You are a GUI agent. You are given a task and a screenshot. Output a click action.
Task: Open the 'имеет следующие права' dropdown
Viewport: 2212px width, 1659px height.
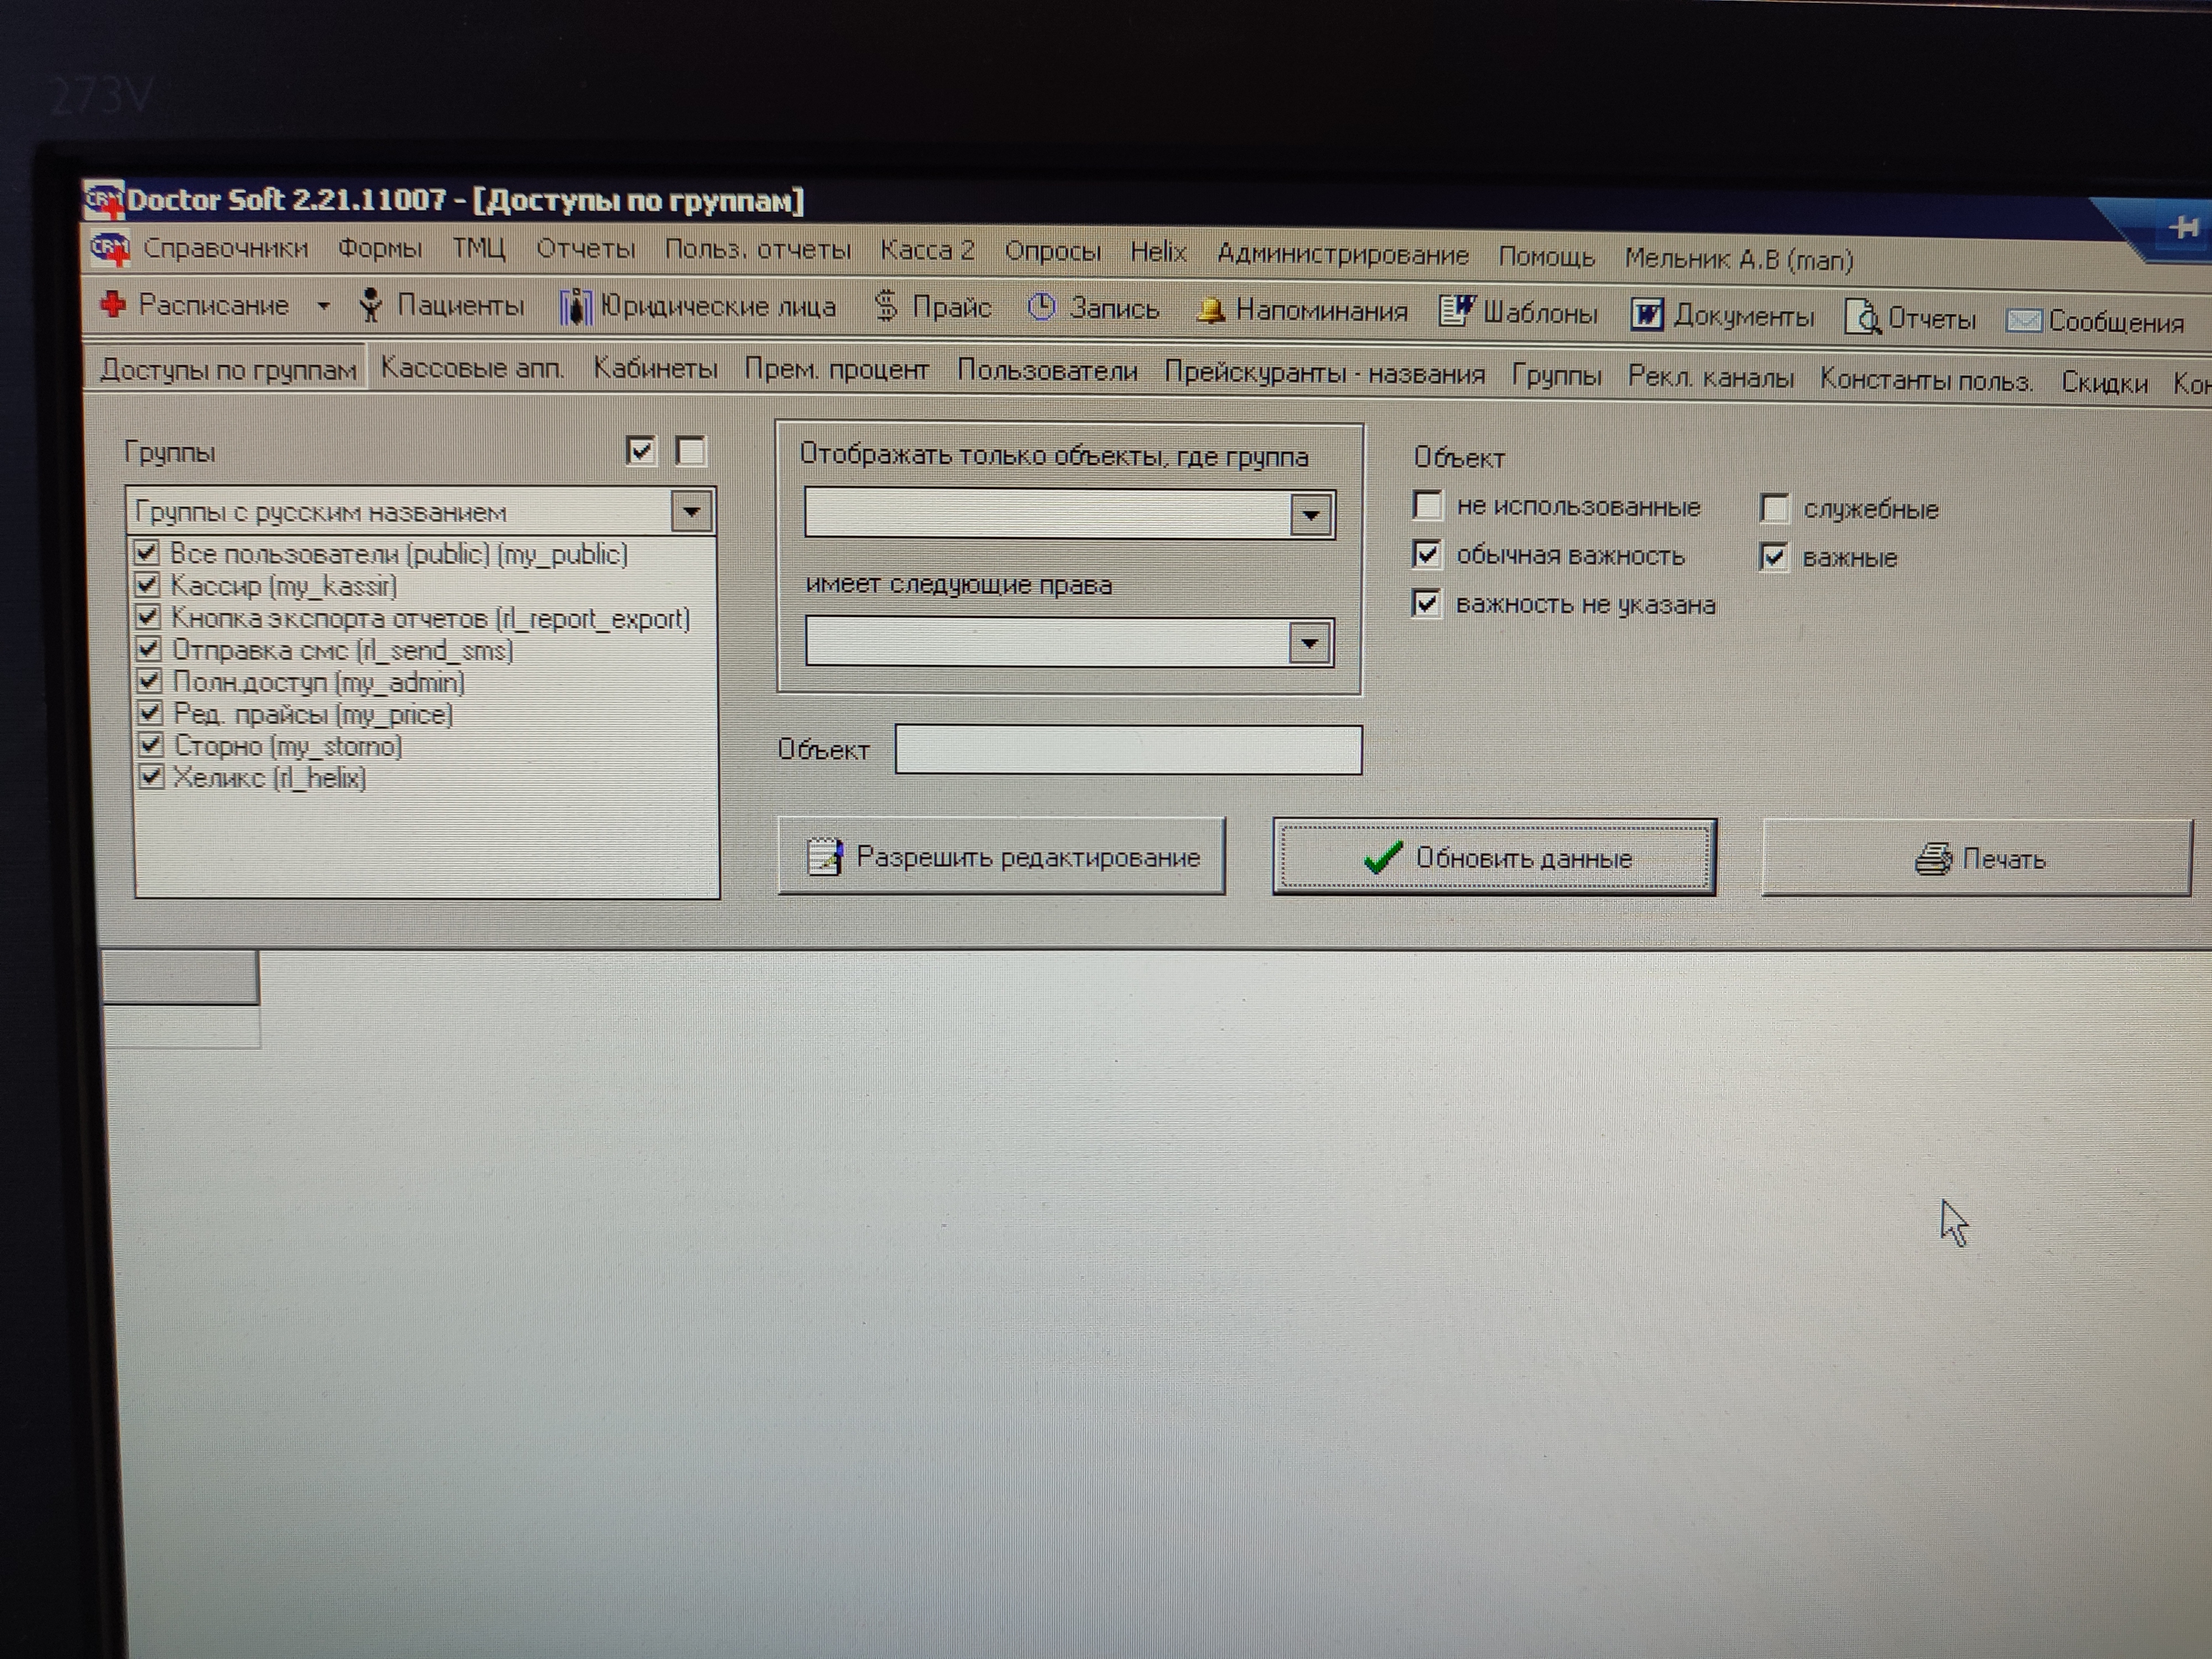click(x=1309, y=643)
